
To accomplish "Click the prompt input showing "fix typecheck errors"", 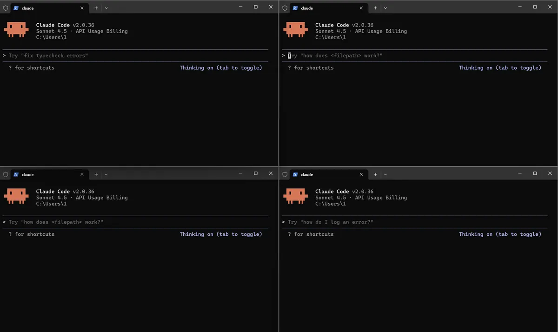I will click(48, 56).
